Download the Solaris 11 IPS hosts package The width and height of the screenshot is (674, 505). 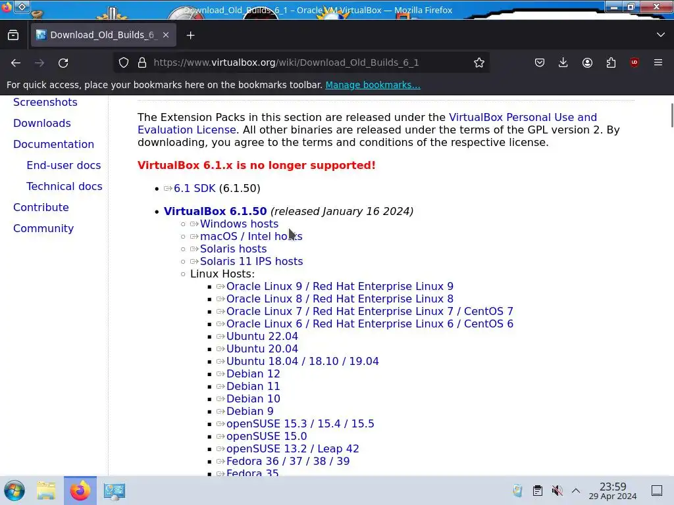click(251, 261)
